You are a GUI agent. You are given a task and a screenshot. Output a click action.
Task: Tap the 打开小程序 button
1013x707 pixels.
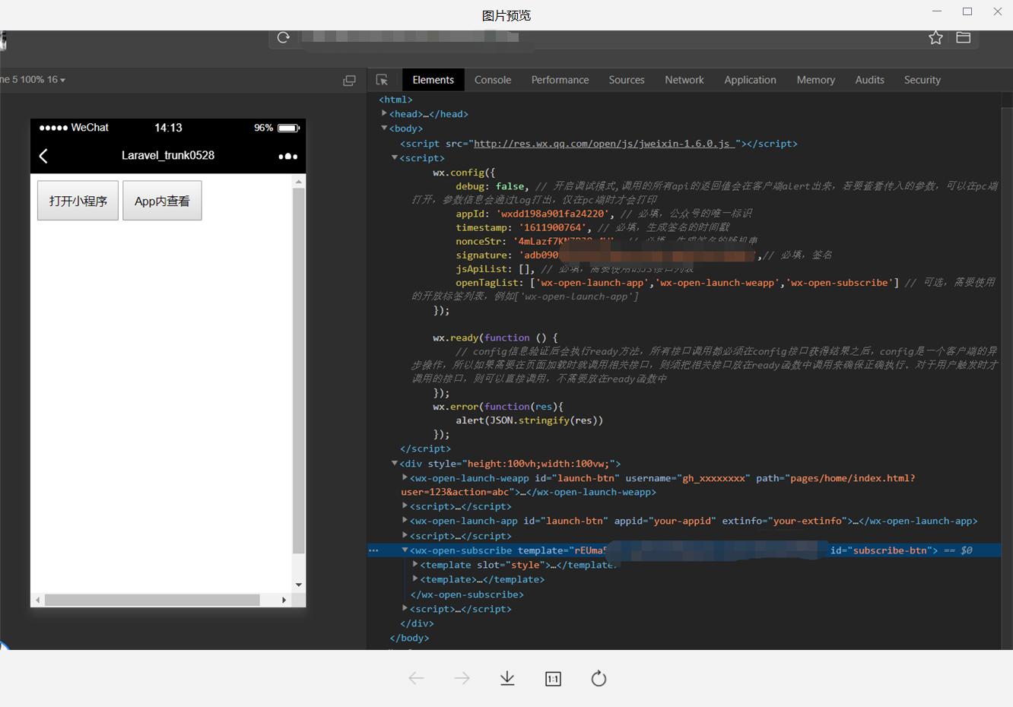click(x=78, y=201)
